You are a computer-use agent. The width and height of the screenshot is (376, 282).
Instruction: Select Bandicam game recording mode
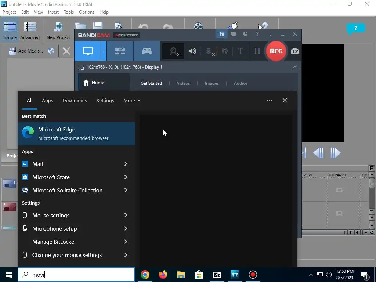click(147, 51)
